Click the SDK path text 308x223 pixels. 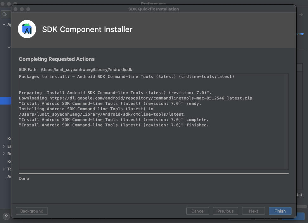(87, 69)
